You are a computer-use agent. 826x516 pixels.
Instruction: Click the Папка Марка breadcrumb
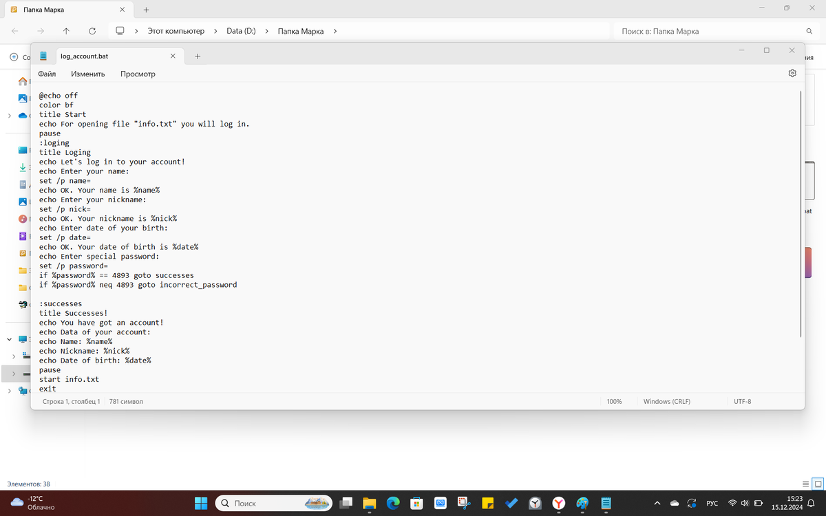(301, 31)
